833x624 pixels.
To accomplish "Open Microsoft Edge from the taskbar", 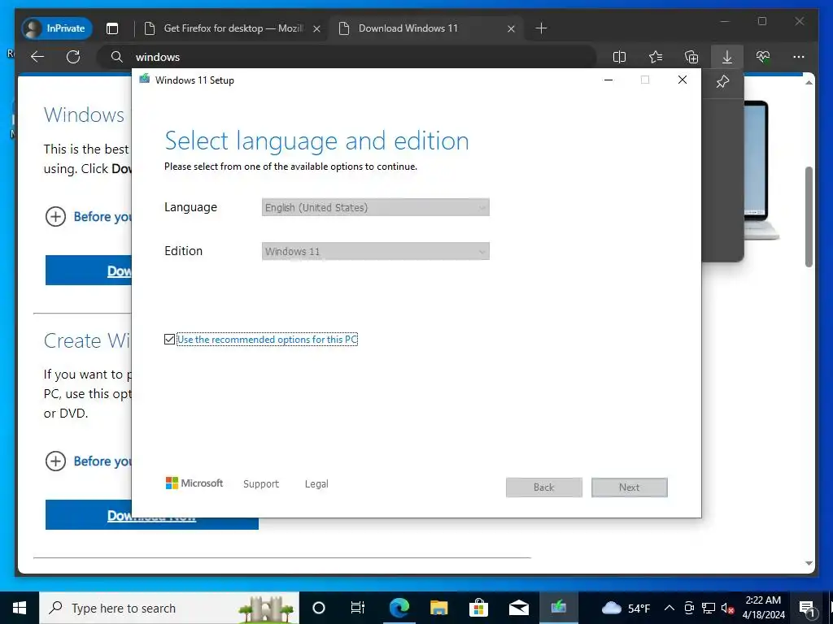I will pos(399,608).
